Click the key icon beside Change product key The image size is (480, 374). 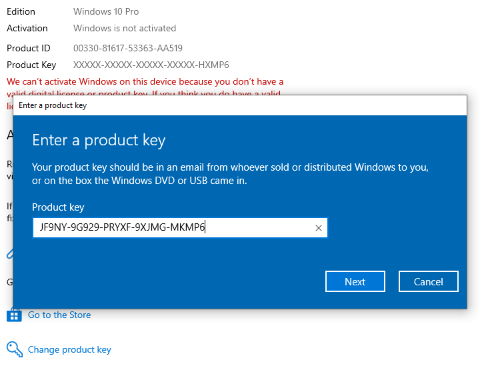pos(14,349)
